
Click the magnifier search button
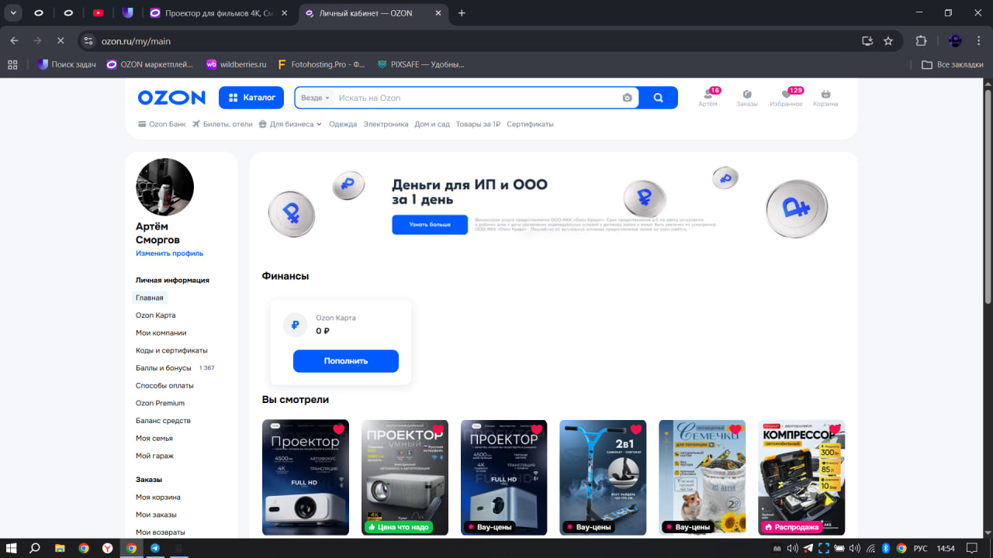(x=659, y=98)
